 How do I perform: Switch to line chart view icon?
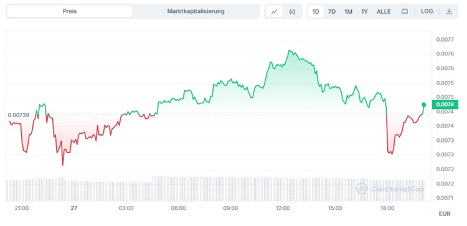pyautogui.click(x=275, y=12)
